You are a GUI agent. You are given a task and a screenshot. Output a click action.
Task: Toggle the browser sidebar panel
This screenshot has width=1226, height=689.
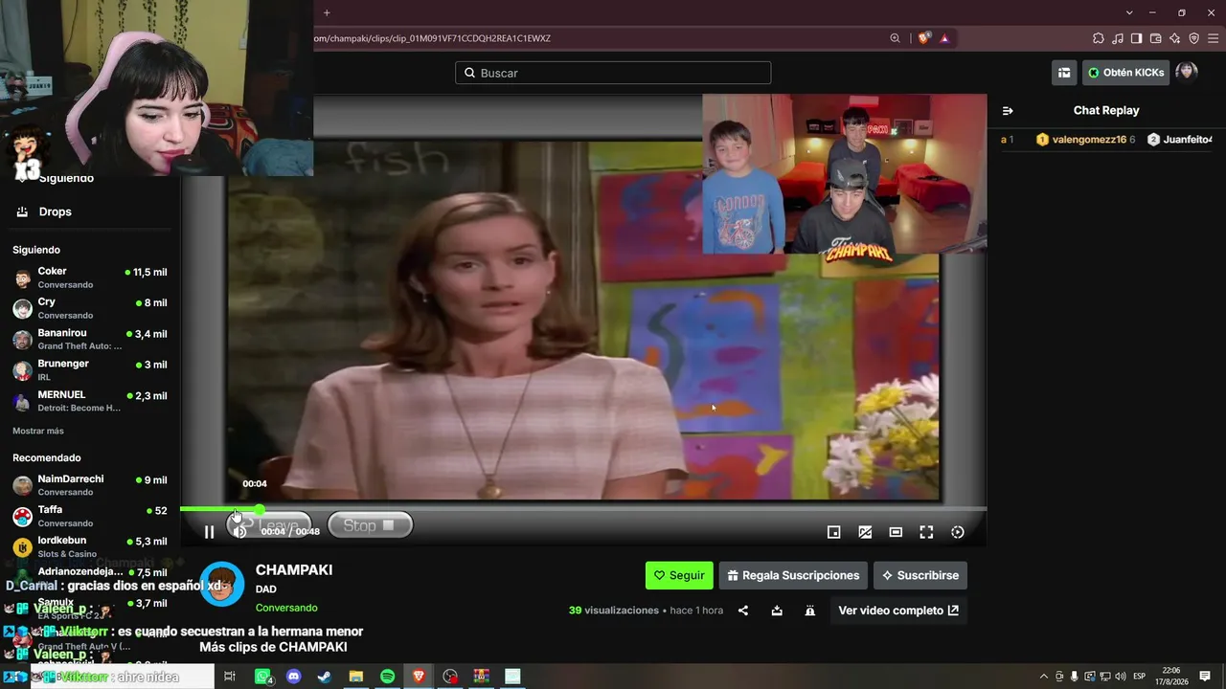pos(1136,38)
